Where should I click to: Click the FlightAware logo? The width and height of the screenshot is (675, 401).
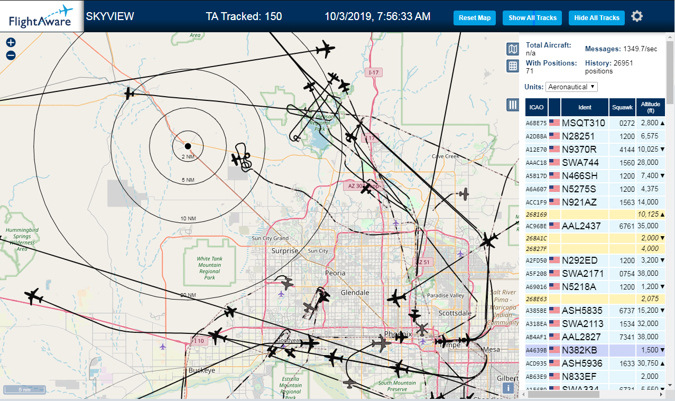click(41, 16)
